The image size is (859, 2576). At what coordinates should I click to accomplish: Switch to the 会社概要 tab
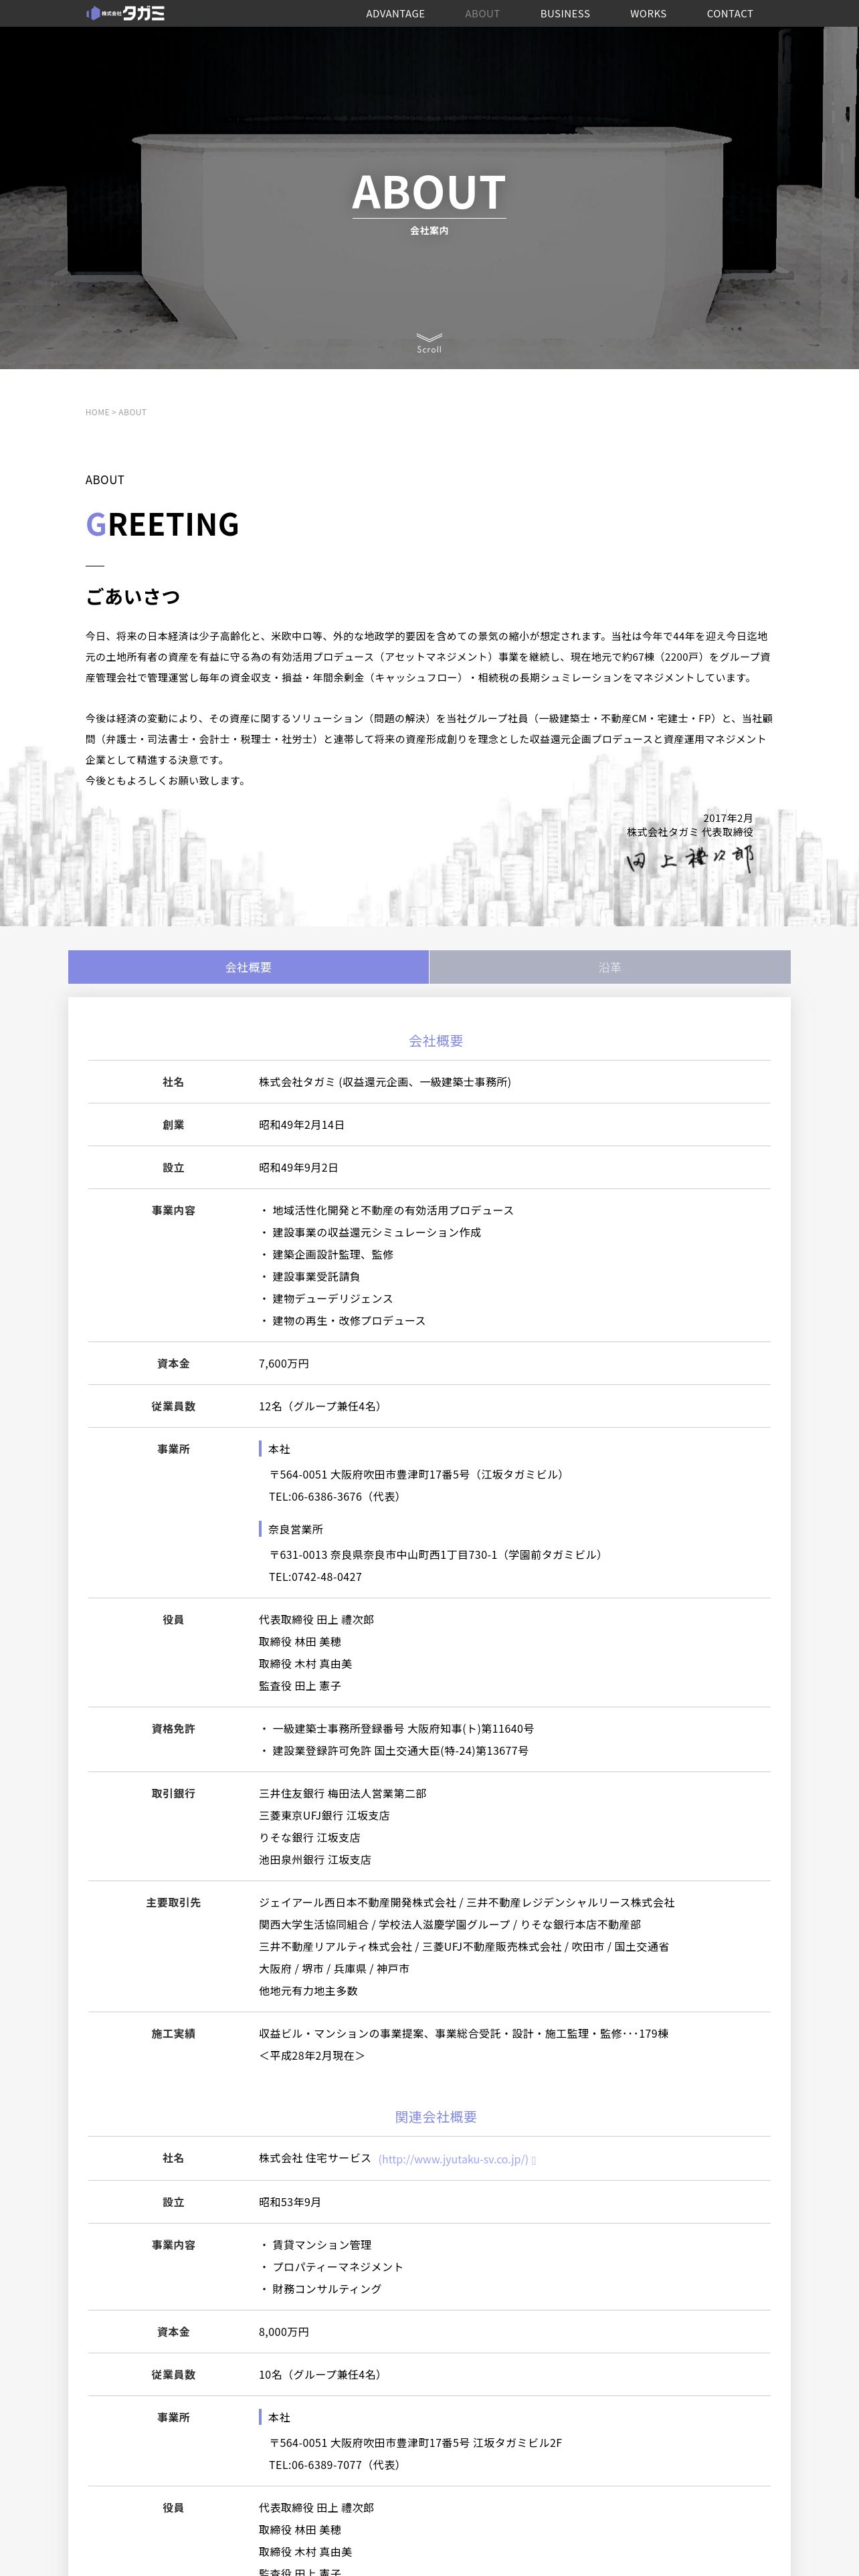pos(248,967)
